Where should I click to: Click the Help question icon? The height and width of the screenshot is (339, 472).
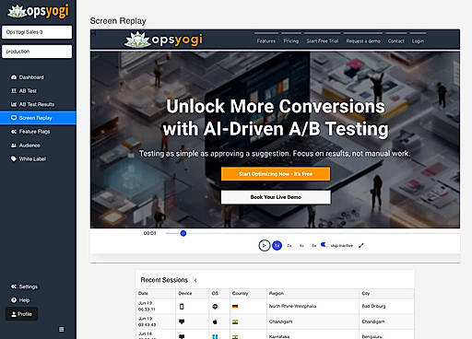pyautogui.click(x=14, y=300)
